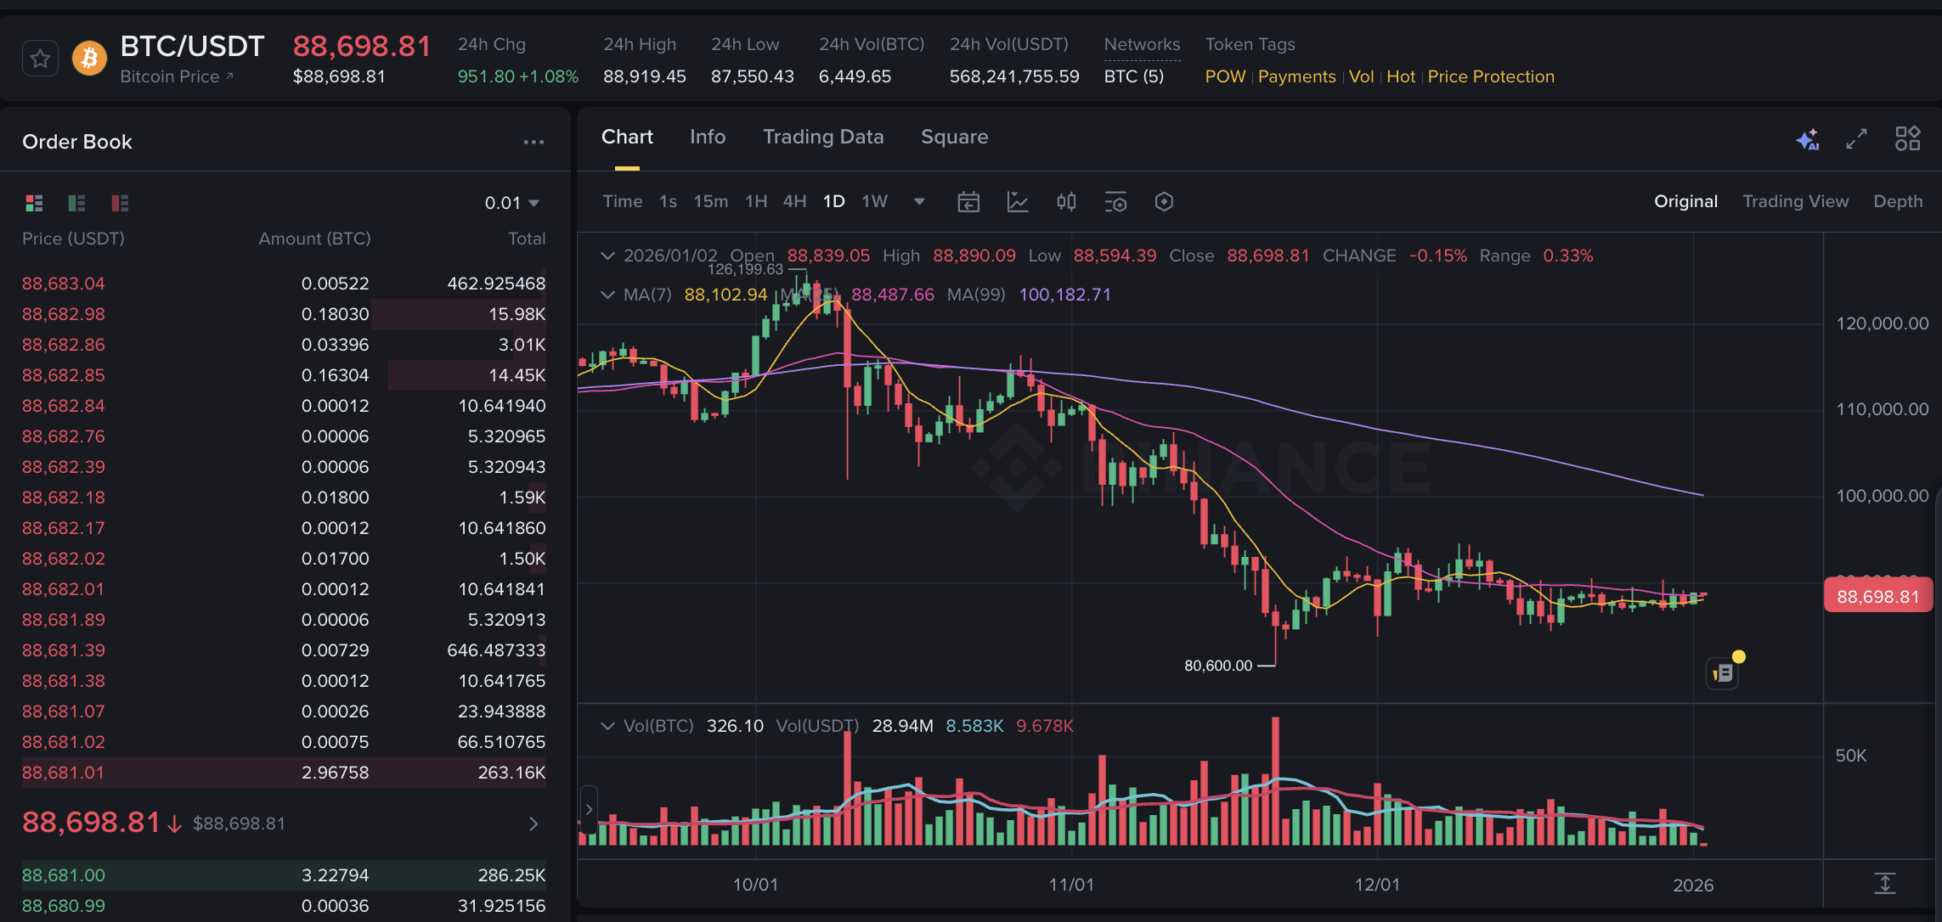This screenshot has width=1942, height=922.
Task: Open Order Book options via ellipsis icon
Action: click(x=533, y=142)
